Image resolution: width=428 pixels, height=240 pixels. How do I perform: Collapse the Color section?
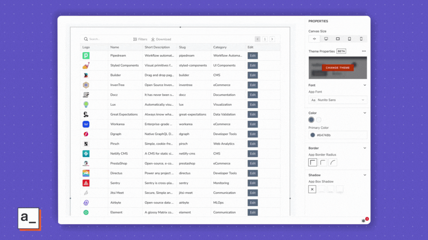tap(364, 113)
